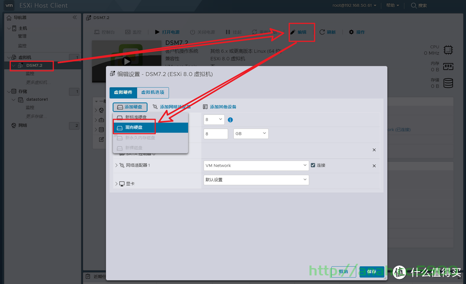Image resolution: width=466 pixels, height=284 pixels.
Task: Click the CPU chip icon in resources
Action: coord(448,50)
